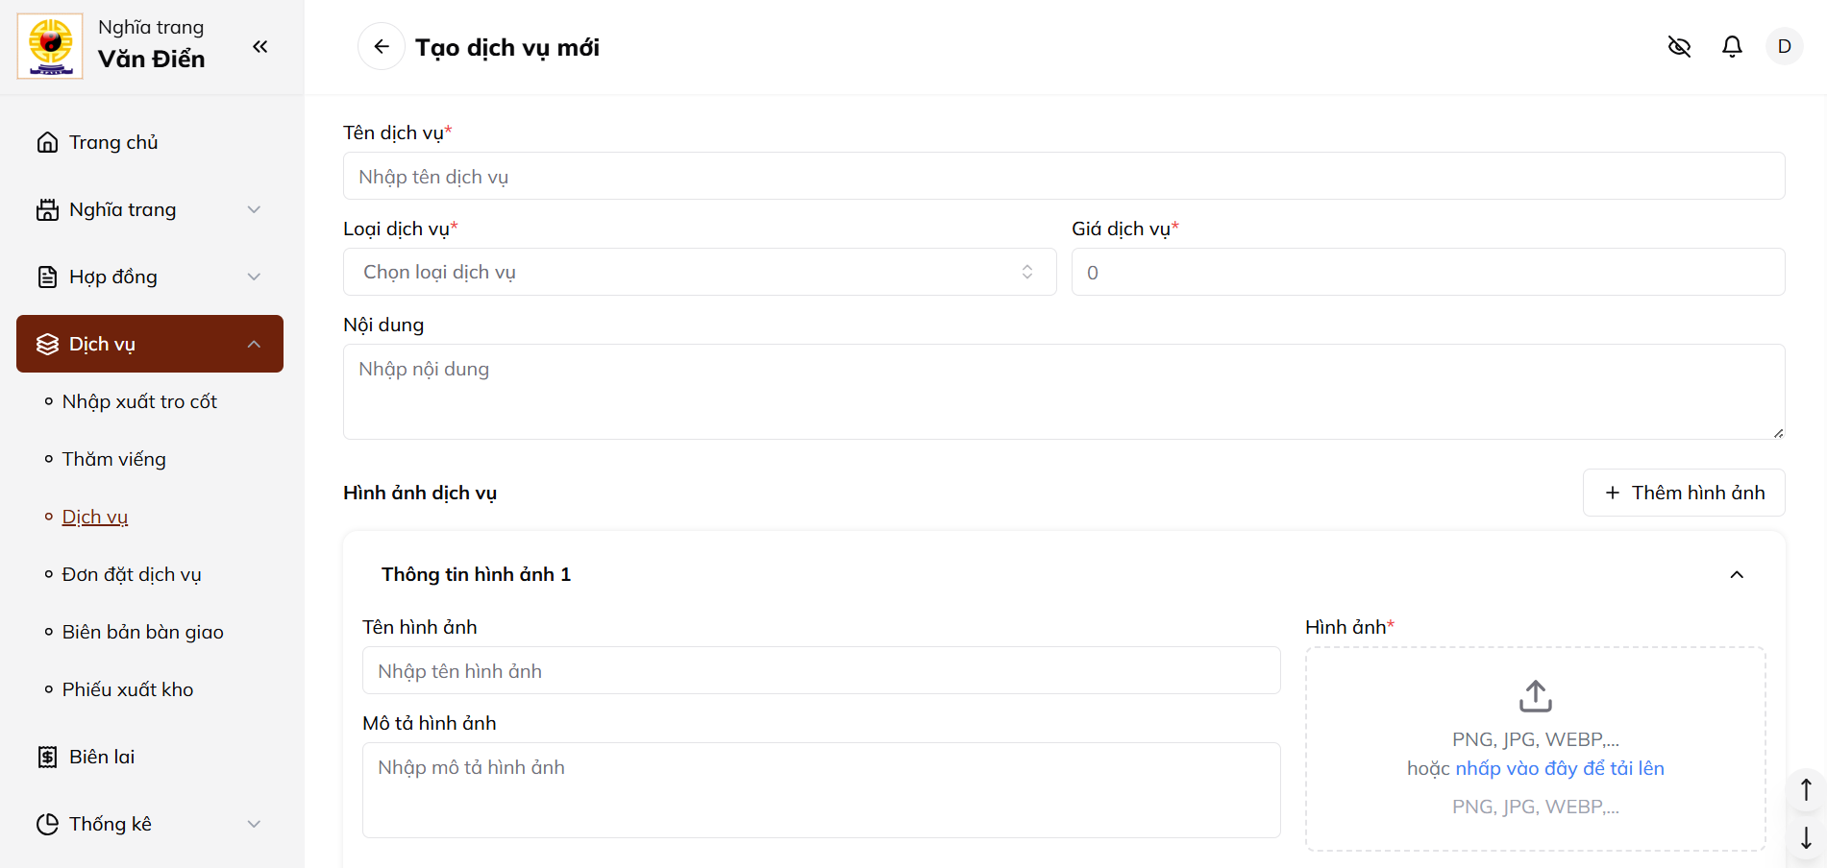This screenshot has height=868, width=1827.
Task: Open the user avatar D menu
Action: tap(1784, 47)
